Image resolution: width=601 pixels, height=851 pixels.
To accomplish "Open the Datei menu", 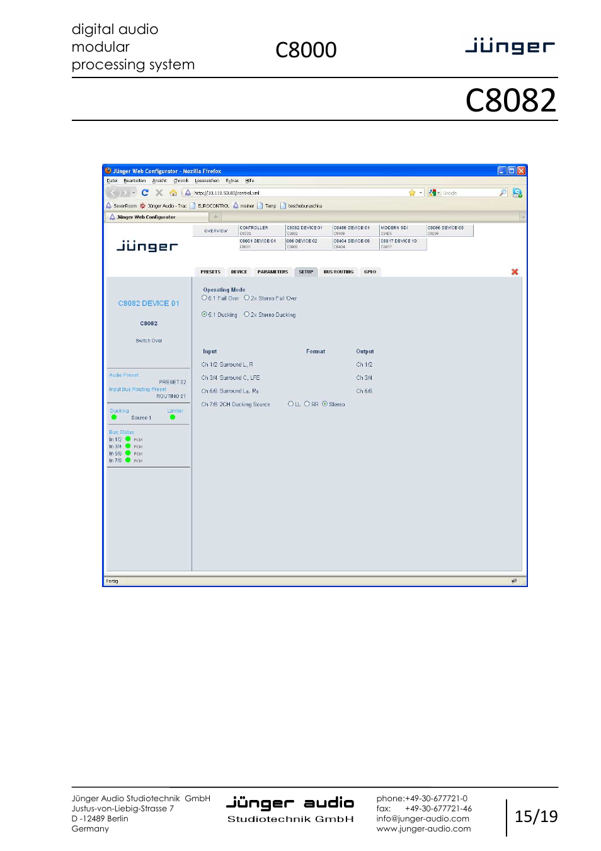I will tap(112, 180).
